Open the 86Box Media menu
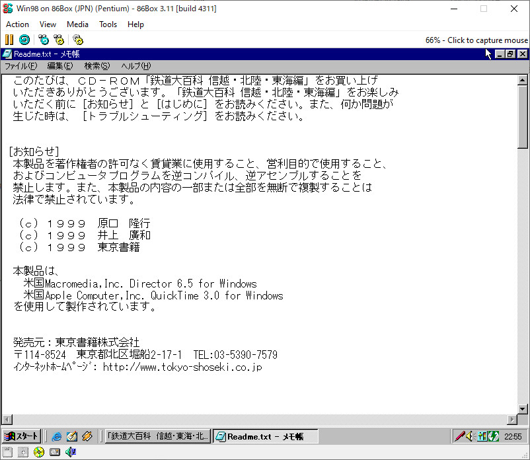The width and height of the screenshot is (530, 460). pos(77,24)
